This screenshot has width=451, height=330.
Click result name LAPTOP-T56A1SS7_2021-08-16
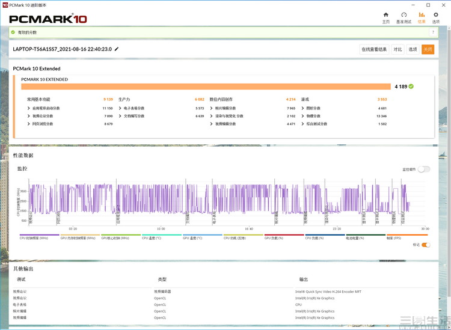click(62, 49)
